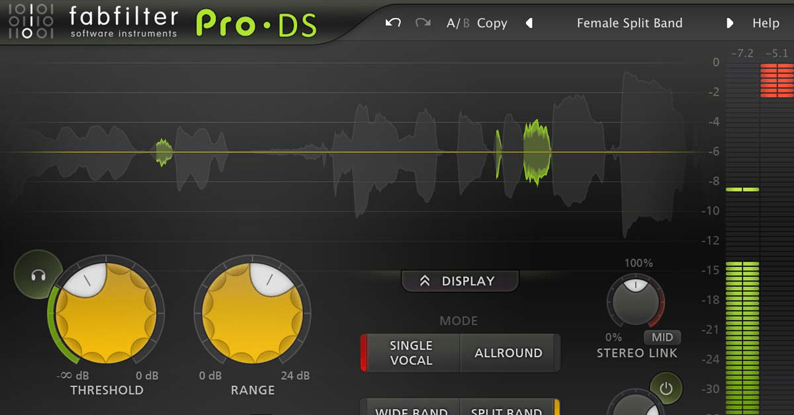Go to previous preset arrow
Image resolution: width=794 pixels, height=415 pixels.
(529, 22)
